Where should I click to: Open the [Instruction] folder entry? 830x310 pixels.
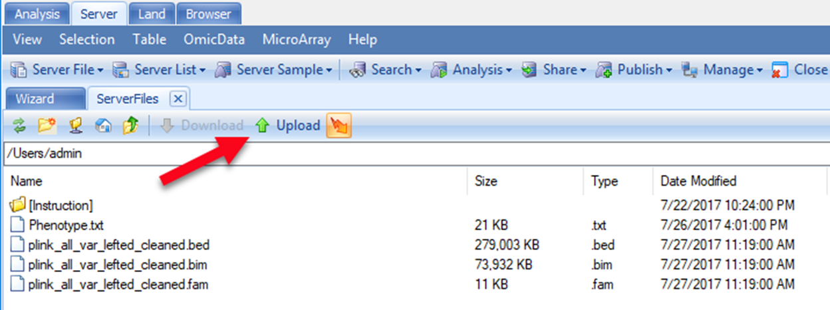pos(52,205)
